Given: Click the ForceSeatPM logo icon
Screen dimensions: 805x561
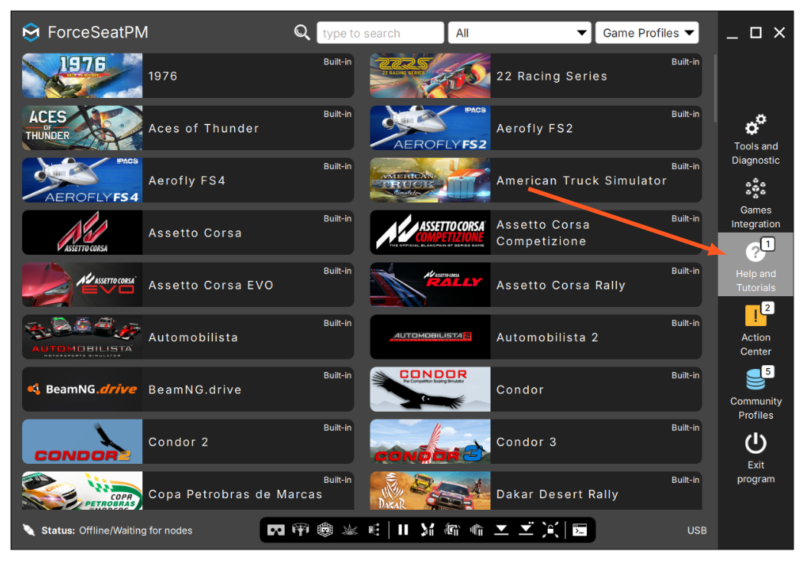Looking at the screenshot, I should 31,32.
